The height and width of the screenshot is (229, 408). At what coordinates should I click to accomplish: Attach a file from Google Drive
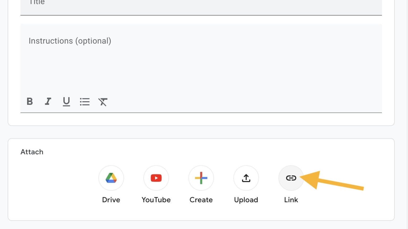click(111, 178)
